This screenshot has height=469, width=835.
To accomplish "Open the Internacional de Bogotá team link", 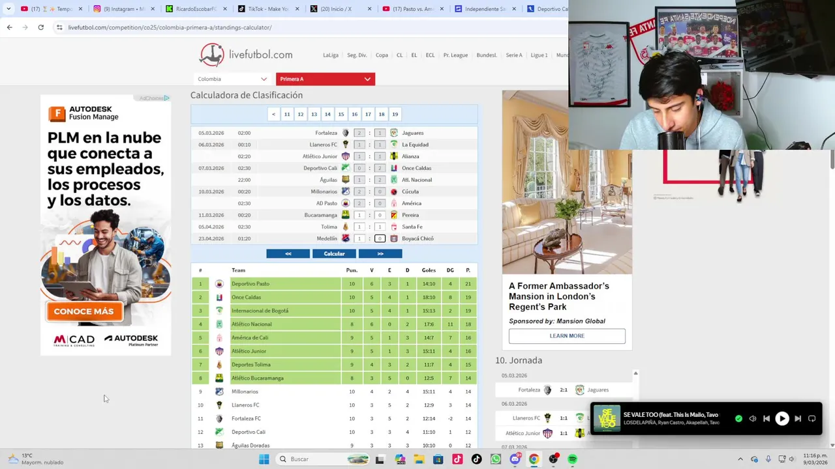I will coord(260,311).
